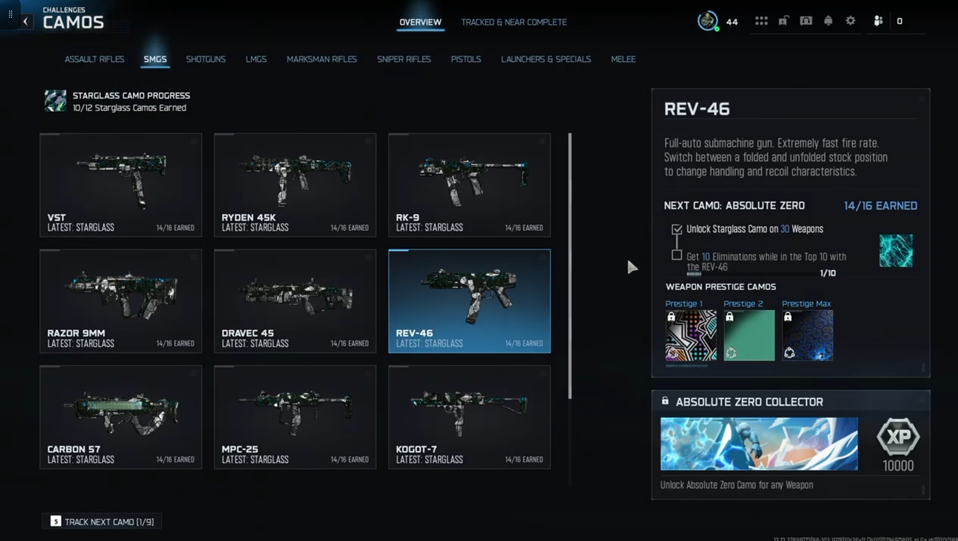Select the Pistols category tab
The image size is (958, 541).
coord(466,59)
